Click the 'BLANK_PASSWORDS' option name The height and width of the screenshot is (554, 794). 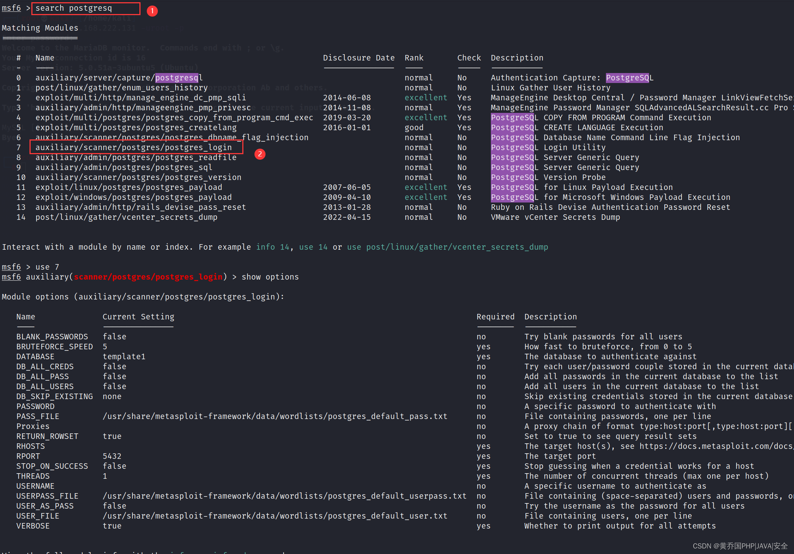52,337
